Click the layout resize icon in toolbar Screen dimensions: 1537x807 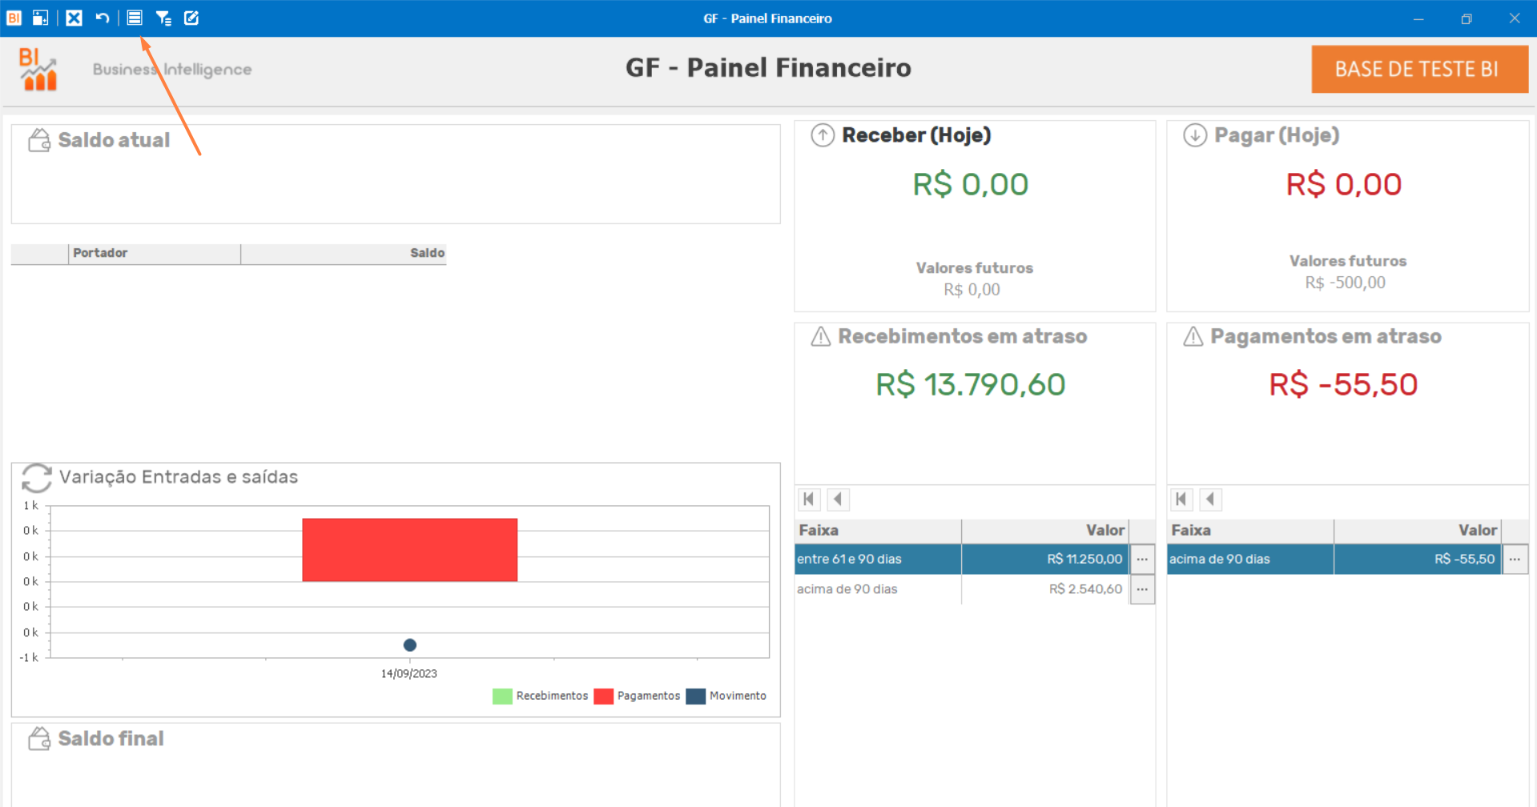click(x=40, y=18)
